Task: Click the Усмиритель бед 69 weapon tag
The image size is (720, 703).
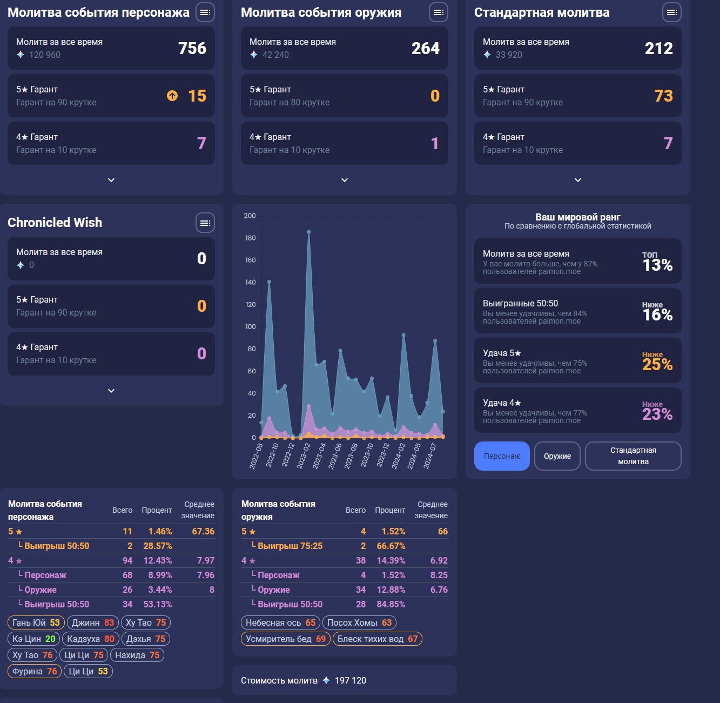Action: [286, 639]
